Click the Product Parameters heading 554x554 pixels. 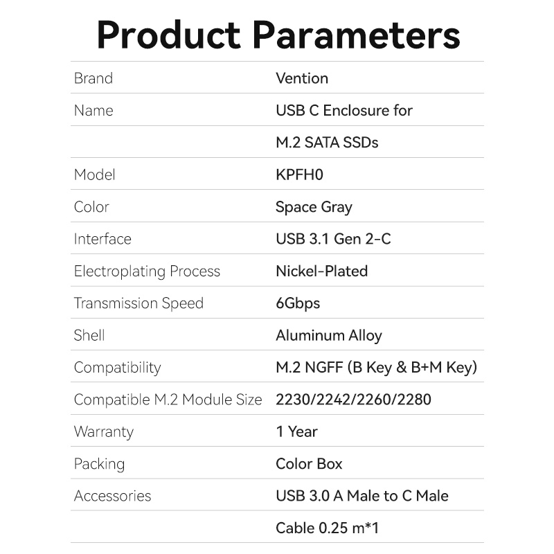pyautogui.click(x=278, y=35)
